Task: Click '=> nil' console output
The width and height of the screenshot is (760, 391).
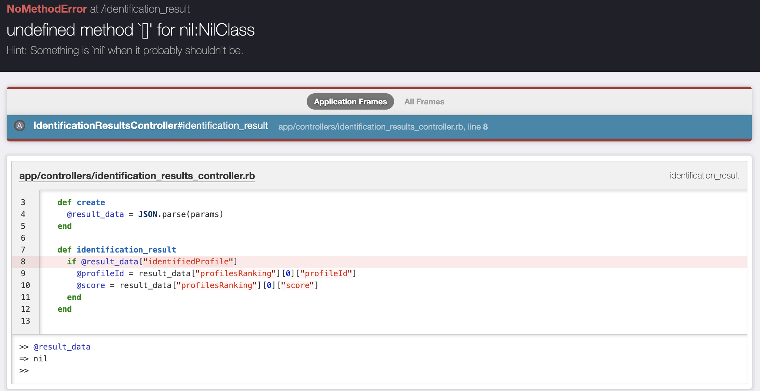Action: pyautogui.click(x=34, y=359)
